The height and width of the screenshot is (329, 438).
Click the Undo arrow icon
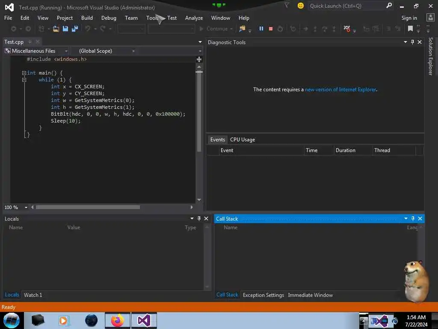tap(88, 29)
